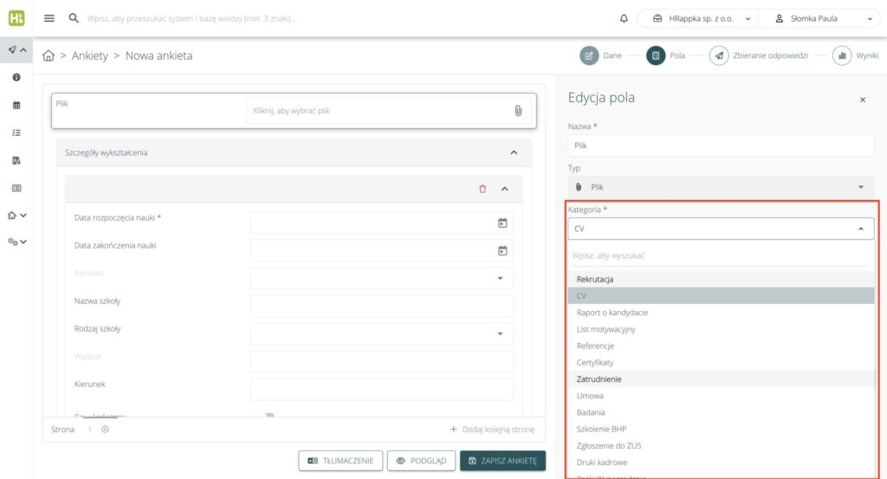
Task: Choose Umowa in the category list
Action: tap(591, 396)
